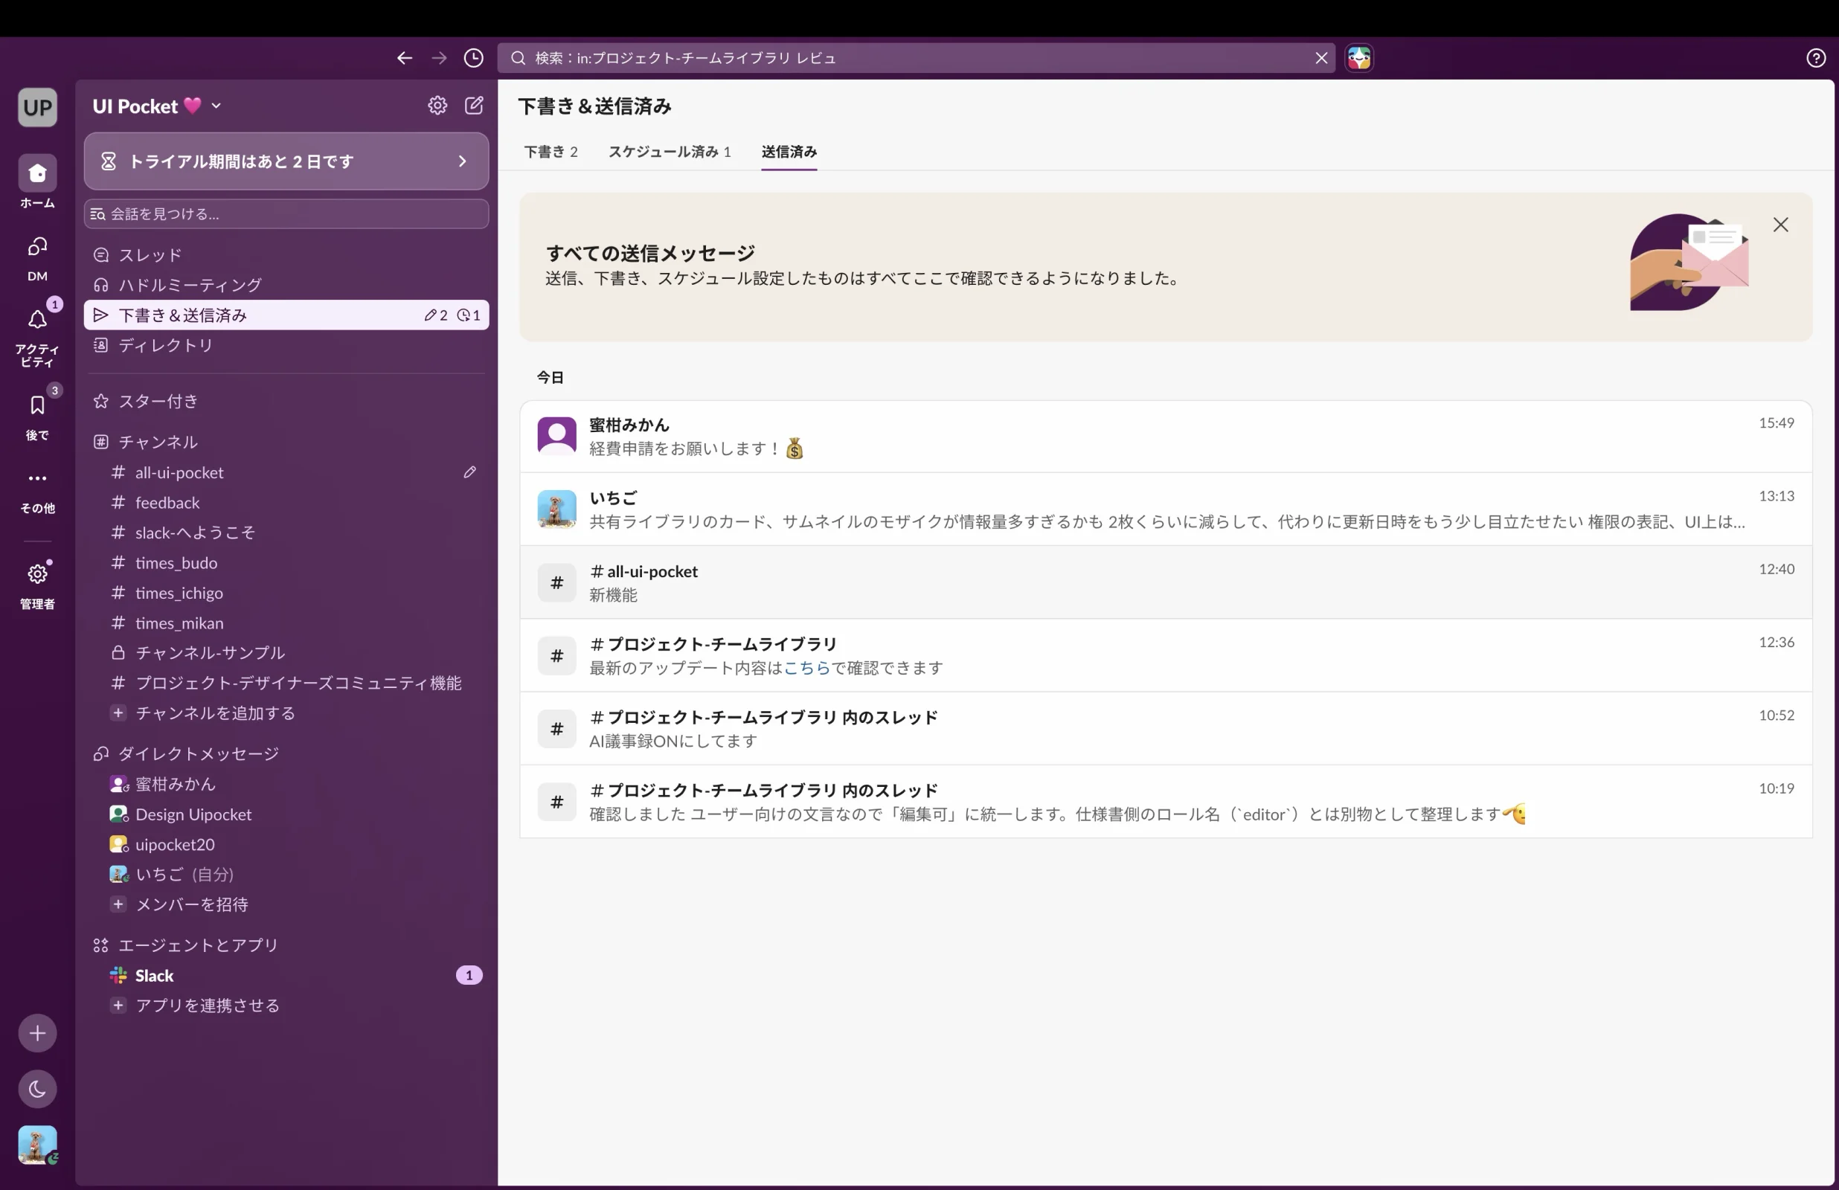The image size is (1839, 1190).
Task: Open ハドルミーティング in sidebar
Action: pos(286,284)
